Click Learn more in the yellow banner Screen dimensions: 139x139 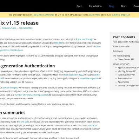pos(94,15)
